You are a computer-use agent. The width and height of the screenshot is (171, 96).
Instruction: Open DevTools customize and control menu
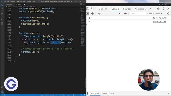coord(163,9)
